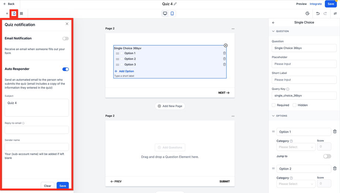The width and height of the screenshot is (340, 193).
Task: Grab the drag handle for canvas Option 1
Action: pyautogui.click(x=117, y=53)
